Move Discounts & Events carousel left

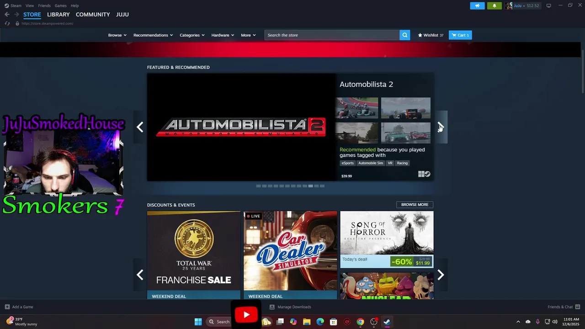tap(140, 275)
